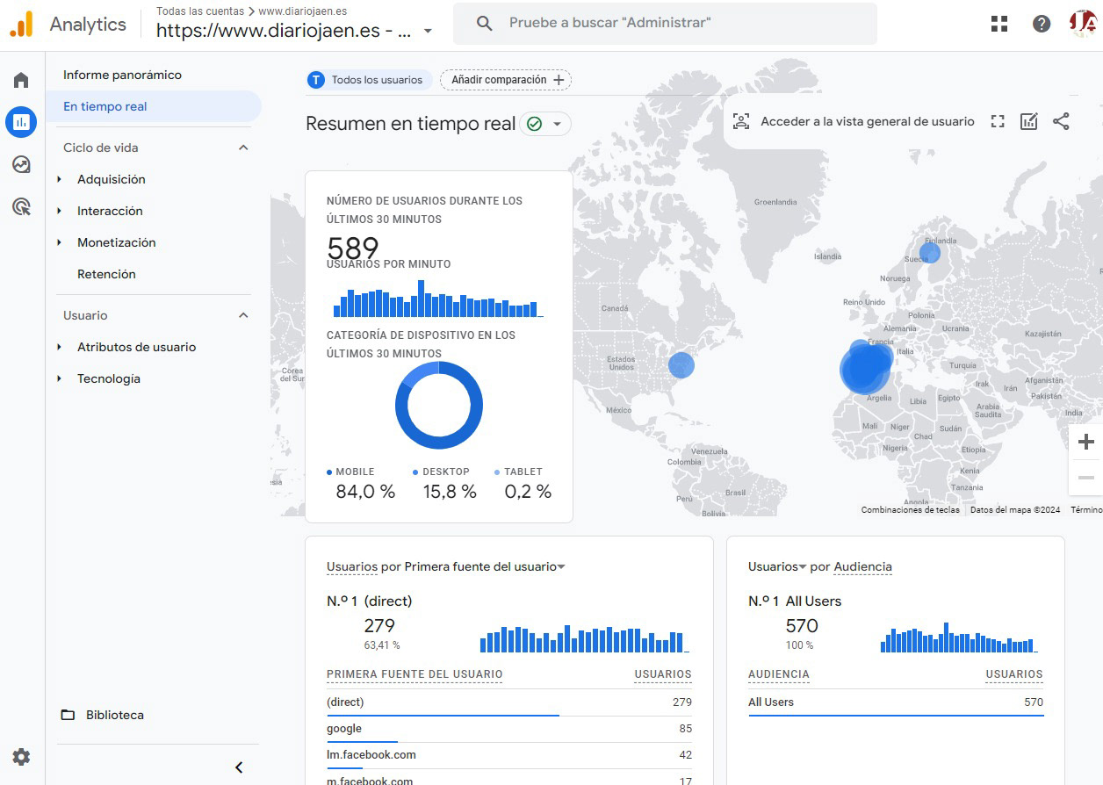1103x785 pixels.
Task: Click the AUDIENCIA column header
Action: (x=779, y=674)
